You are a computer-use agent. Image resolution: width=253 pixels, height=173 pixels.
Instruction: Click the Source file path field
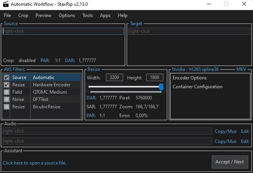click(x=63, y=31)
